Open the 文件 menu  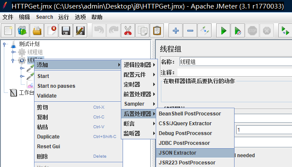tap(8, 17)
